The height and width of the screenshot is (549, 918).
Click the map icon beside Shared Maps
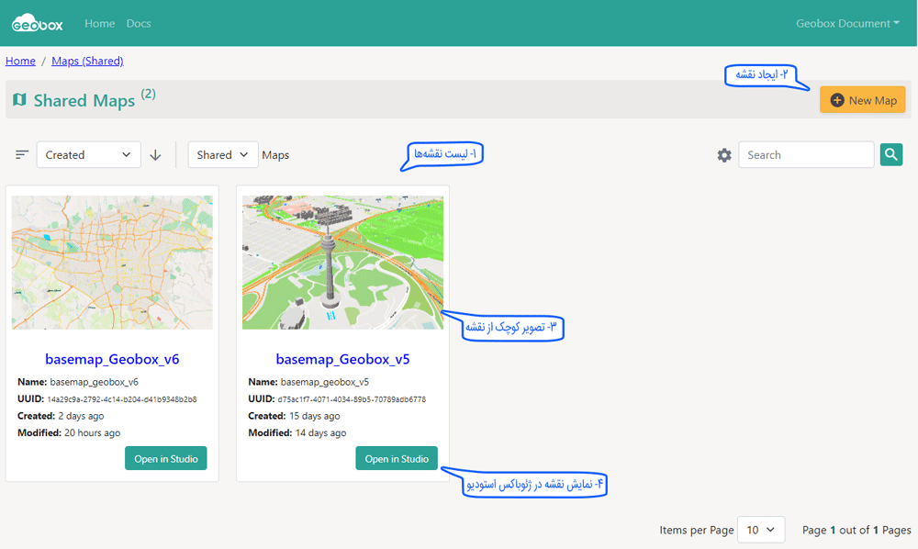click(19, 99)
